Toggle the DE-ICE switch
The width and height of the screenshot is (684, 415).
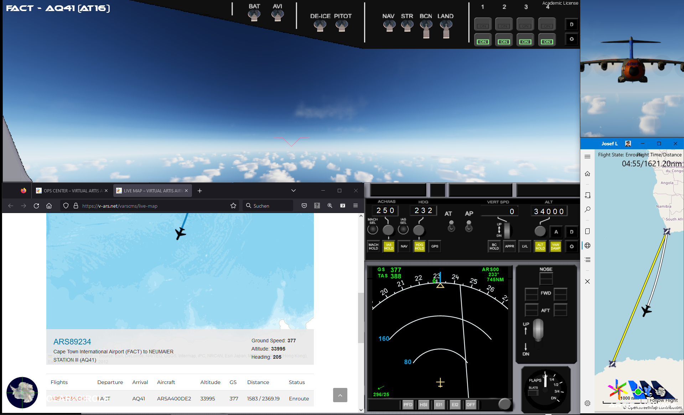(320, 26)
